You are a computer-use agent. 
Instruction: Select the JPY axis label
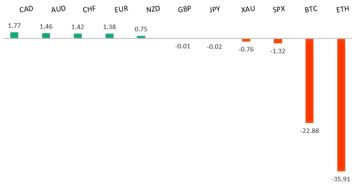215,9
